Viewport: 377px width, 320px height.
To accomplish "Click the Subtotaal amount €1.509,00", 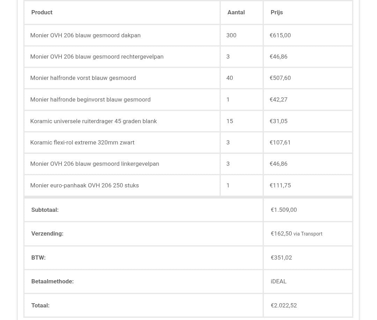I will [284, 210].
